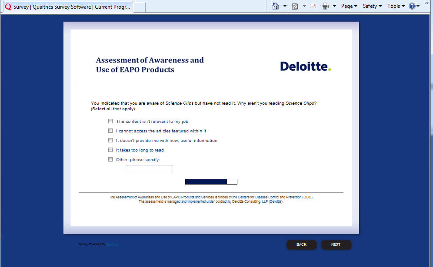Check "It doesn't provide me with new, useful information"

(110, 140)
